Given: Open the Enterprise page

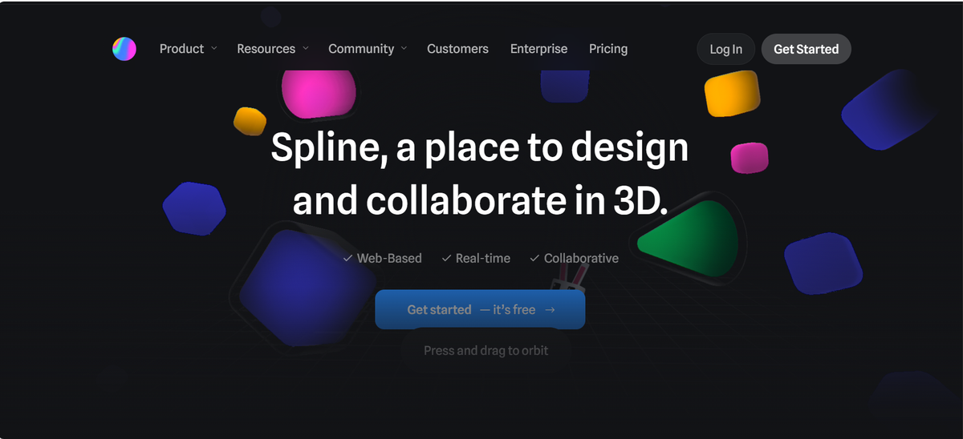Looking at the screenshot, I should click(538, 49).
